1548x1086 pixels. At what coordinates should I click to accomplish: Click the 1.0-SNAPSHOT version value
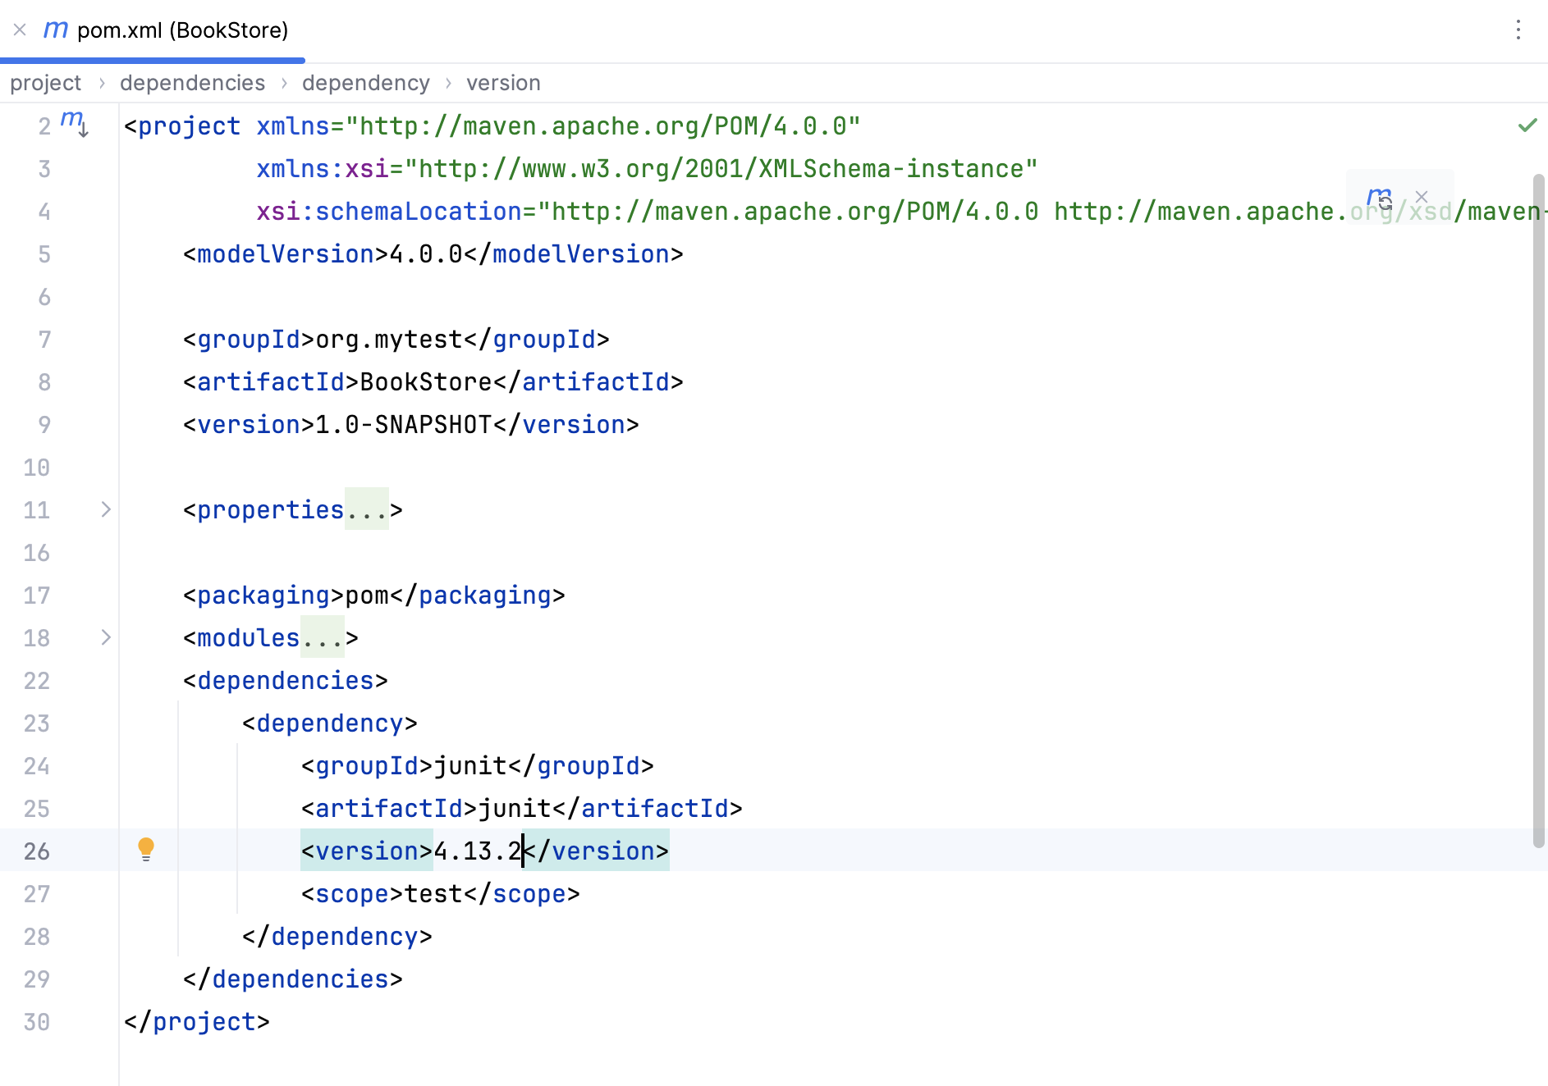[x=403, y=425]
